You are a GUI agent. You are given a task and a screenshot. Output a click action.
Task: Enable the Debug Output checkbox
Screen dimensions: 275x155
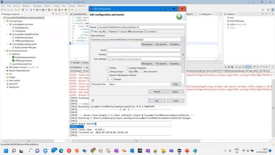tap(108, 71)
